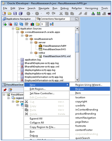This screenshot has width=112, height=141.
Task: Click the Open folder toolbar icon
Action: pos(10,13)
